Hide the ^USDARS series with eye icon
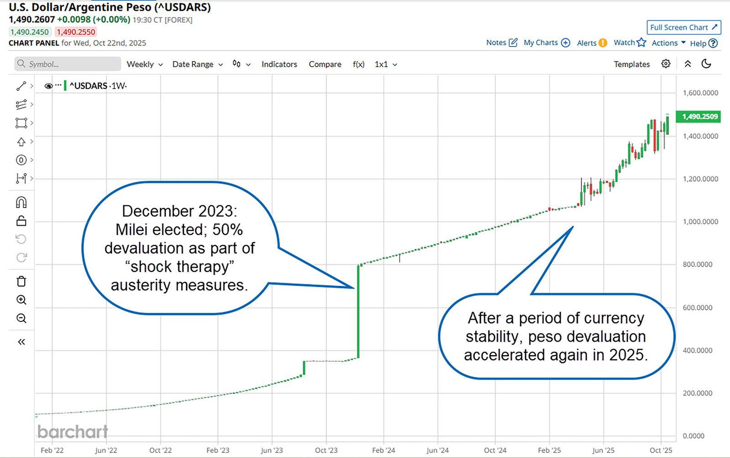Screen dimensions: 730x458 point(48,86)
